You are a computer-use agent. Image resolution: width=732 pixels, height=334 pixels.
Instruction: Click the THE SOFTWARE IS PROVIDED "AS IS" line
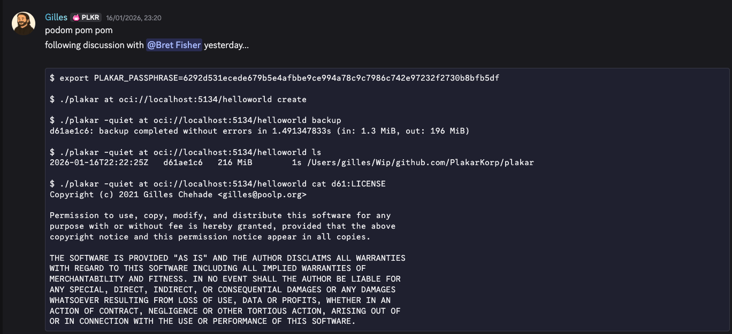[227, 258]
